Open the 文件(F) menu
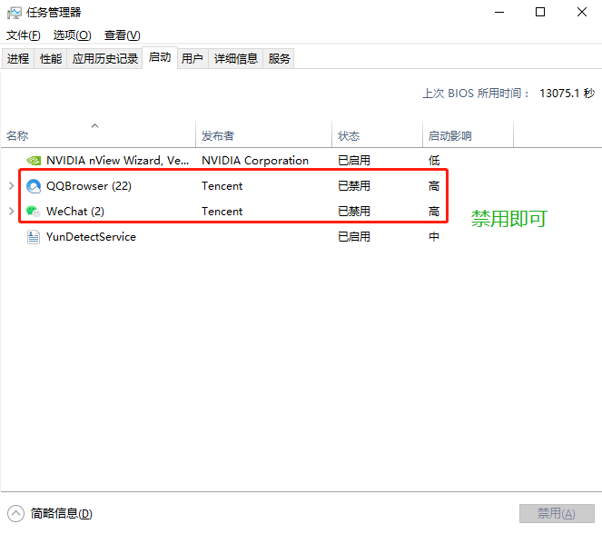The image size is (602, 534). pyautogui.click(x=23, y=35)
